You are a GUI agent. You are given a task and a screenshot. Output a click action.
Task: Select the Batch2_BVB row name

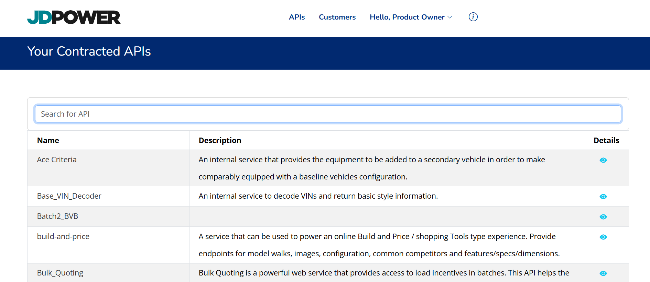pyautogui.click(x=57, y=216)
